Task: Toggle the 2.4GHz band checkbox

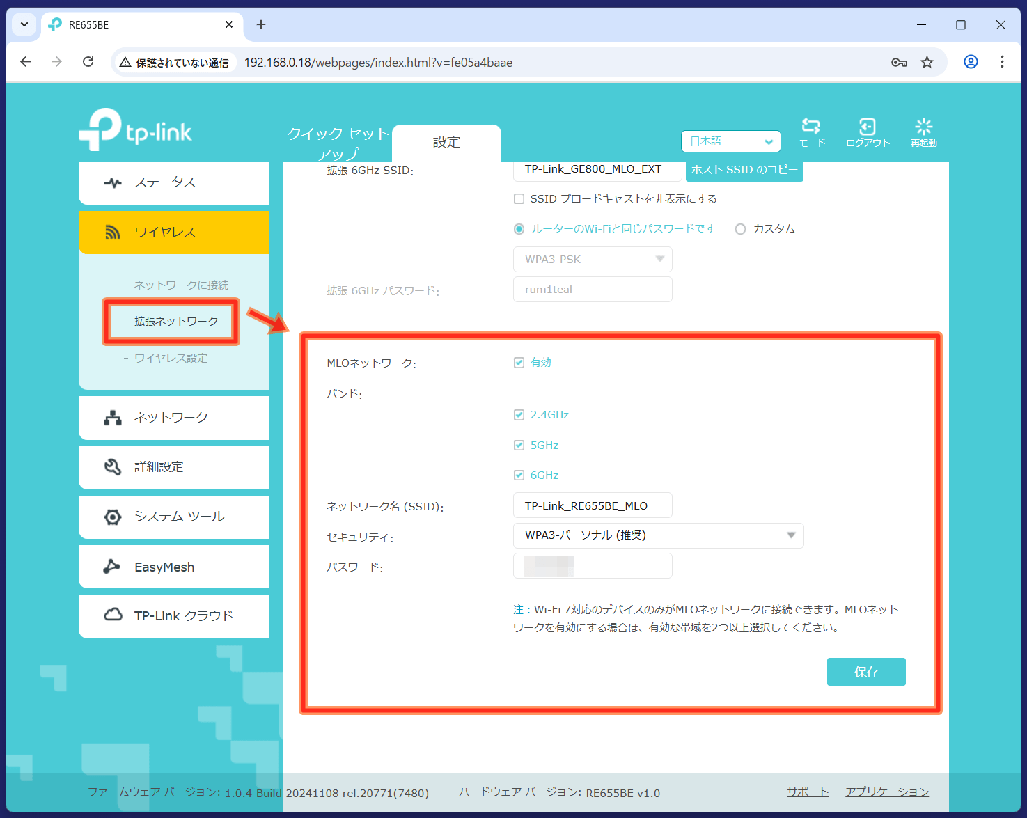Action: (x=519, y=415)
